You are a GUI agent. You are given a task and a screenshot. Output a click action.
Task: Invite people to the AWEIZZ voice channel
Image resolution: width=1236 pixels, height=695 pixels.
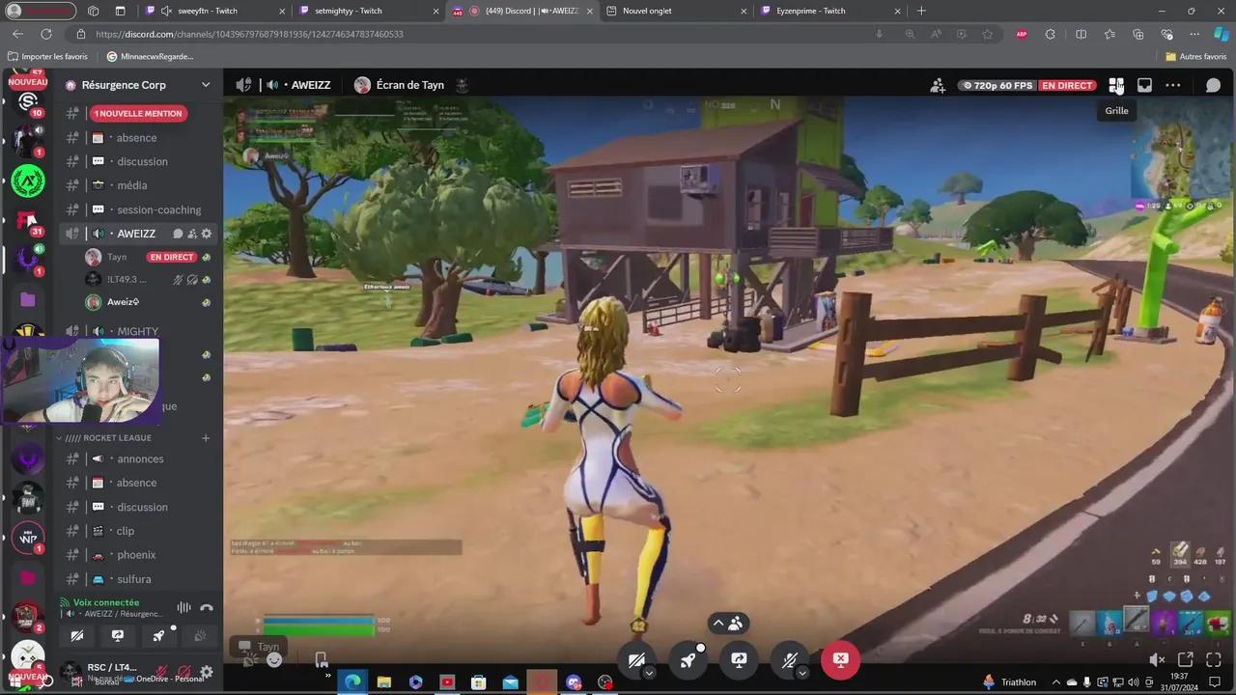tap(190, 233)
